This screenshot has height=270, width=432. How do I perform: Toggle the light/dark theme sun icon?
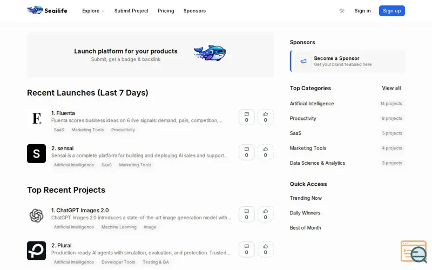(x=342, y=11)
